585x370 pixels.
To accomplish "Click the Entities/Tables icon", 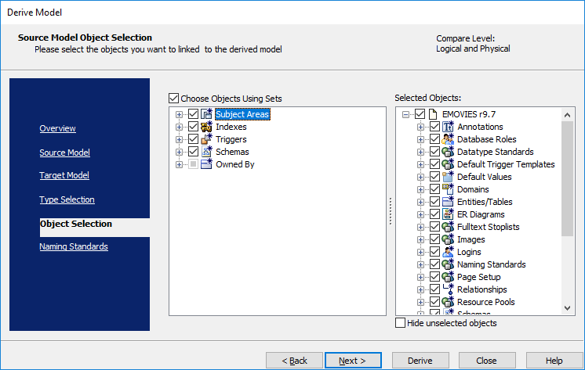I will point(448,202).
